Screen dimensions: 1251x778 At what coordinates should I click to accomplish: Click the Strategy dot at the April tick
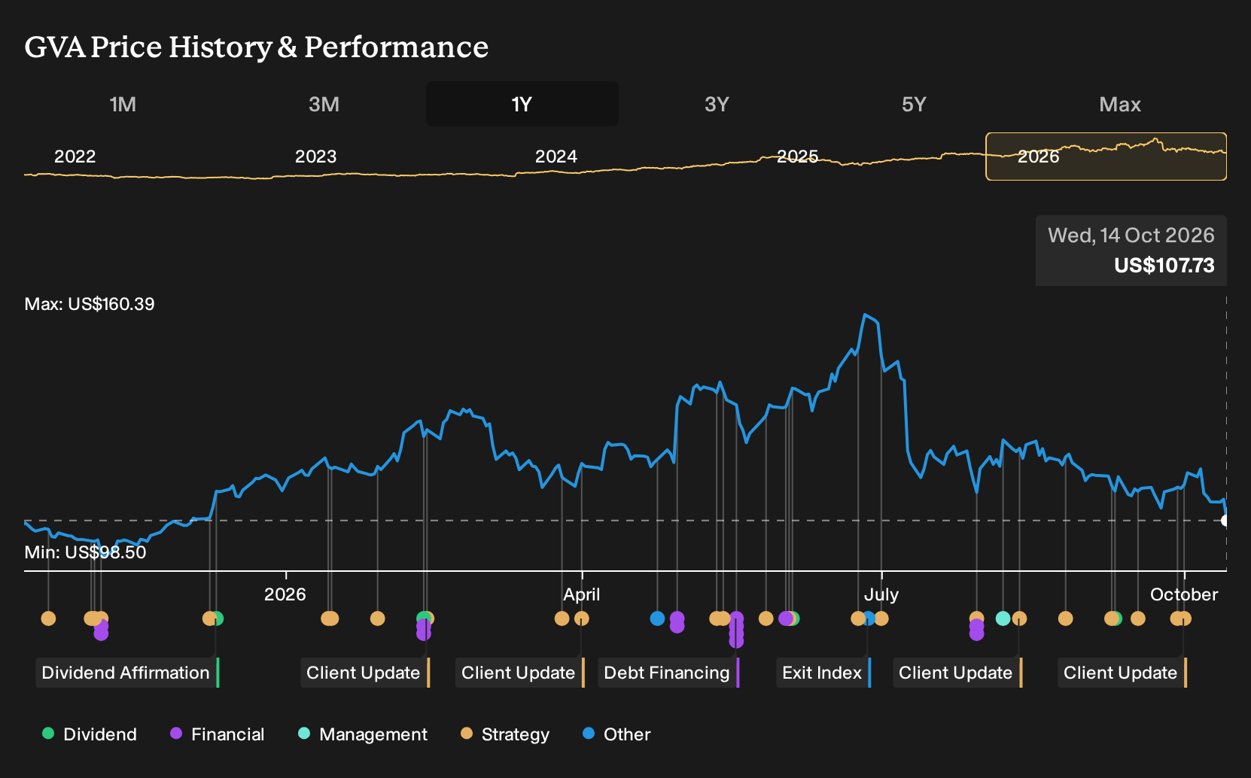[582, 618]
